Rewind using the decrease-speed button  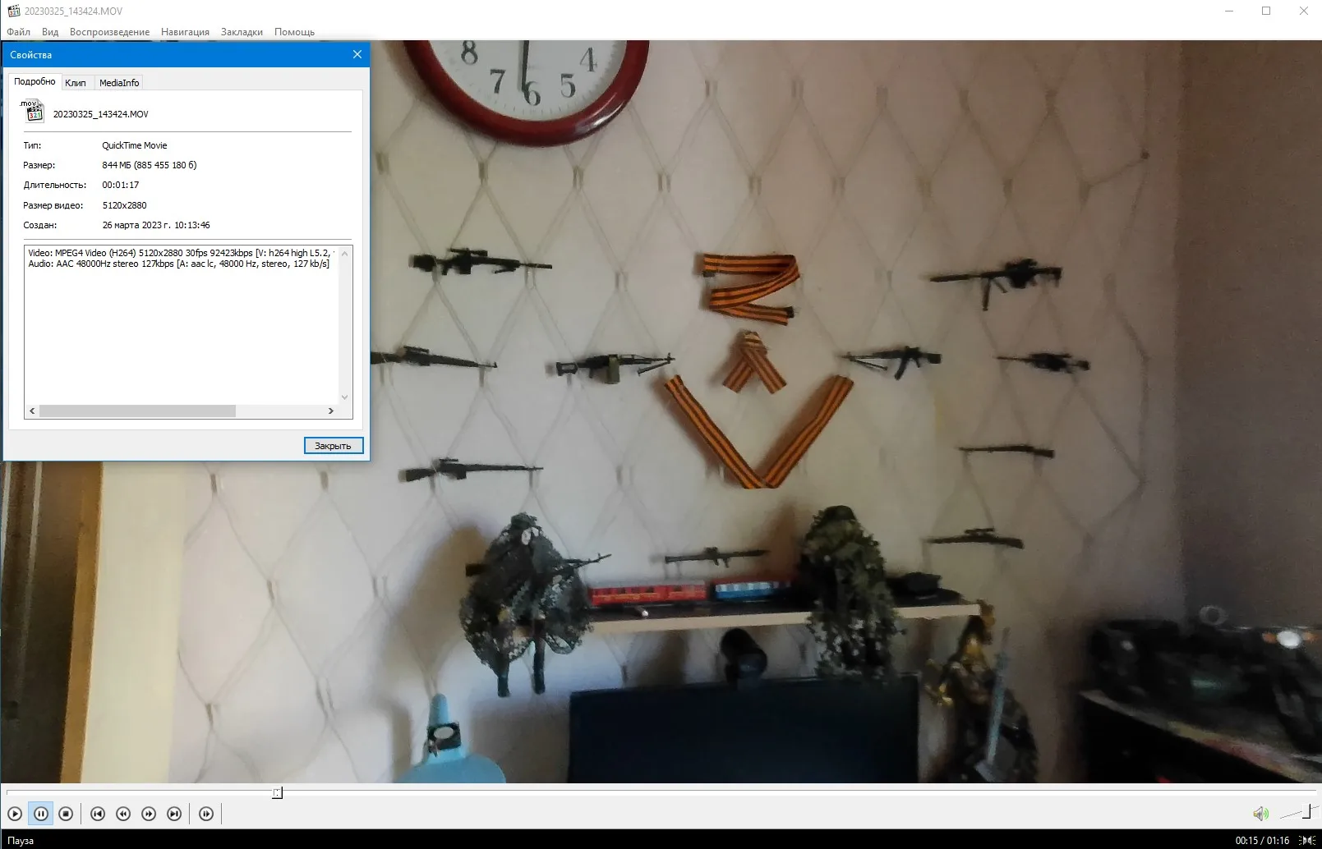tap(123, 814)
